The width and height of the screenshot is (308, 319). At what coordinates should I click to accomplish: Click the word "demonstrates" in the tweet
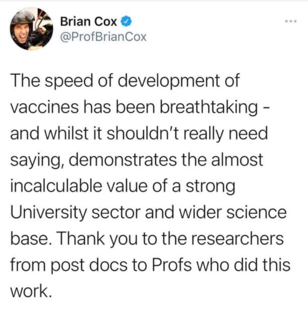123,160
